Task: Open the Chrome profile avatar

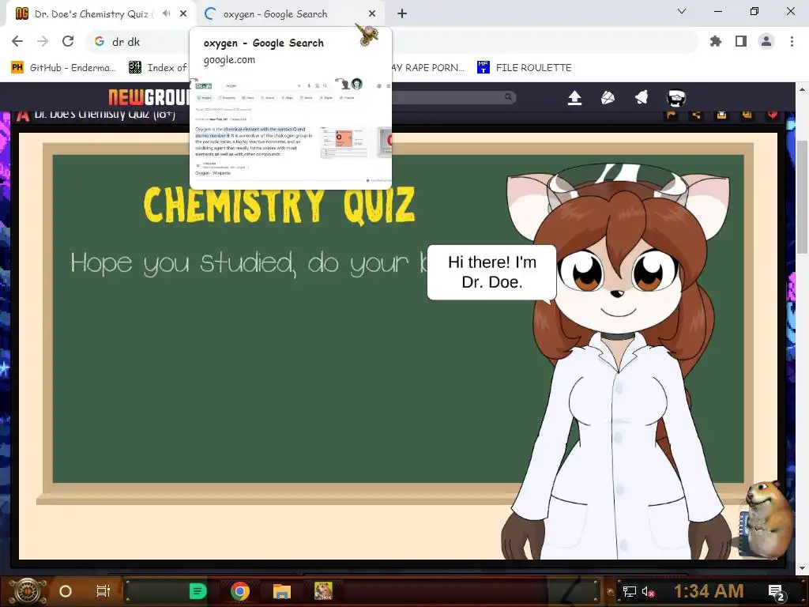Action: [x=766, y=41]
